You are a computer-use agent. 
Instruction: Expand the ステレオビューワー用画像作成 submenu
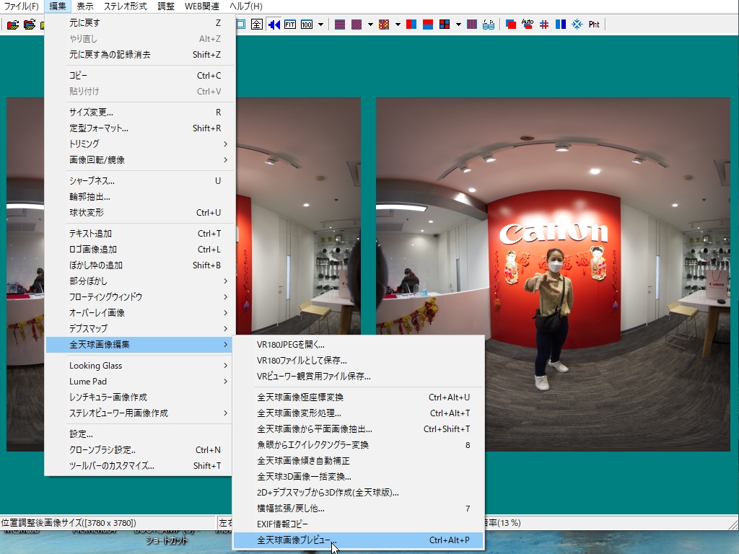[x=140, y=413]
